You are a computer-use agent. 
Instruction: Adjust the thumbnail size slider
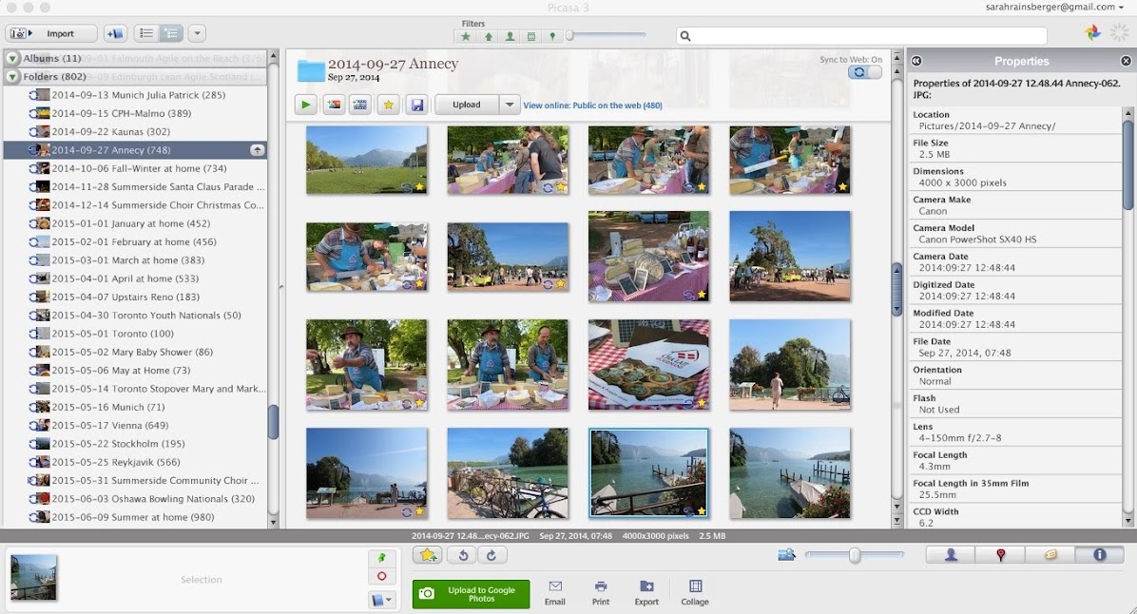[855, 555]
